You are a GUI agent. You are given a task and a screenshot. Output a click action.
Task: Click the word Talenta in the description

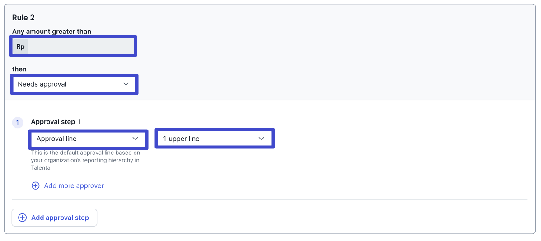(41, 167)
